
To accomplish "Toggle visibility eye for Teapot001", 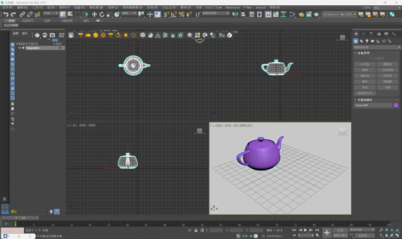I will [x=20, y=48].
